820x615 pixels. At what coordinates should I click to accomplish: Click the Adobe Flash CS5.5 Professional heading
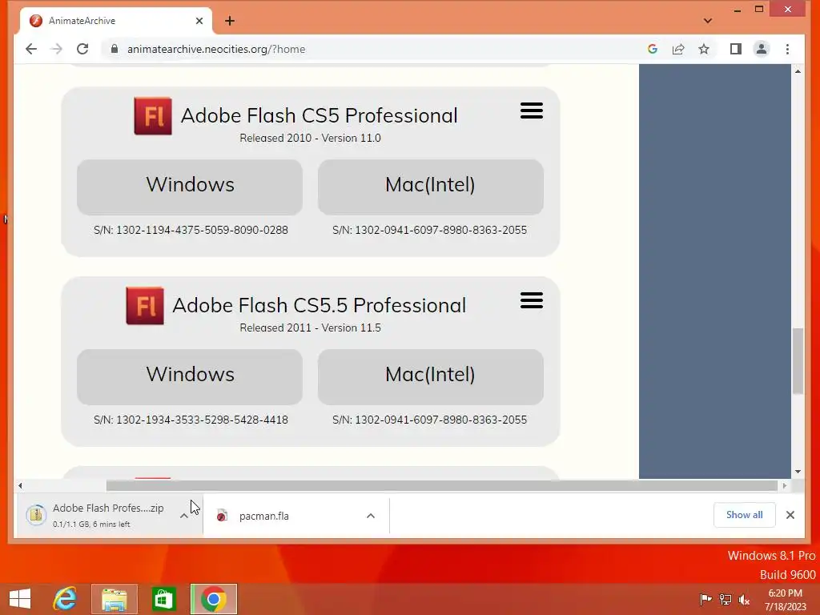click(319, 305)
